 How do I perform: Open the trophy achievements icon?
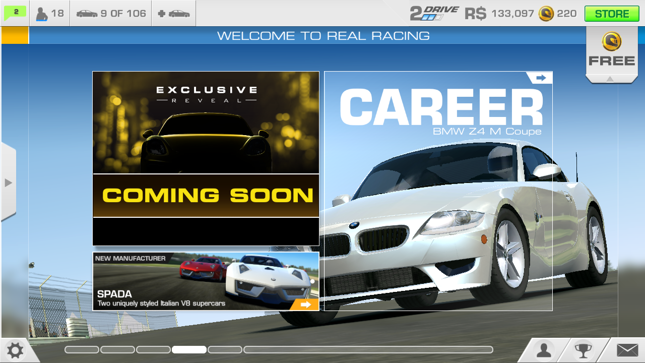pyautogui.click(x=583, y=350)
